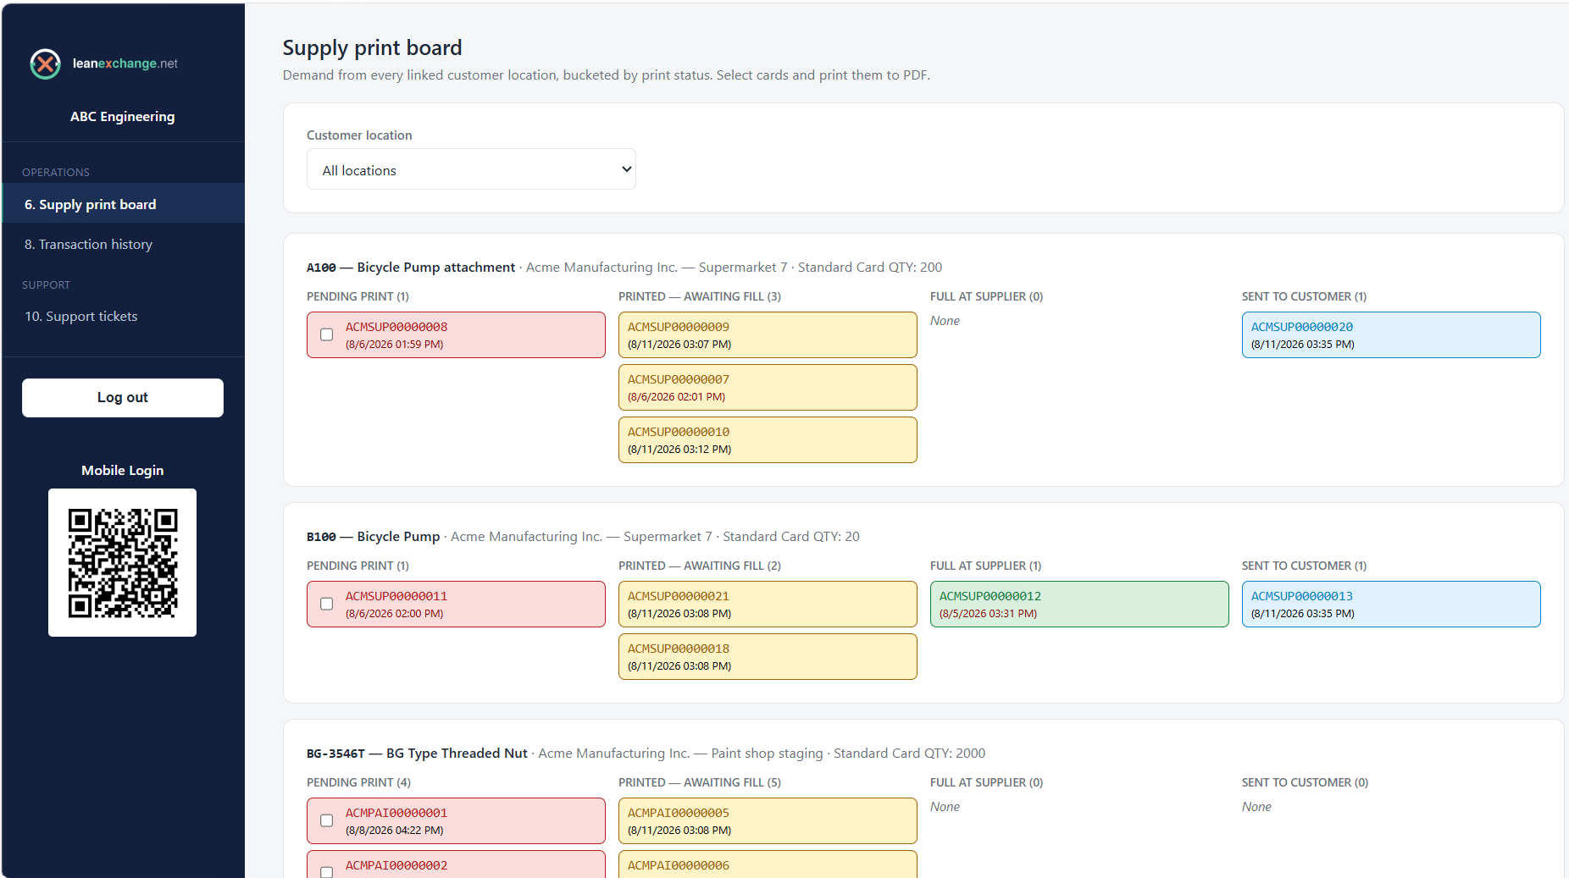Open card ACMSUP00000010
1569x878 pixels.
(x=768, y=440)
